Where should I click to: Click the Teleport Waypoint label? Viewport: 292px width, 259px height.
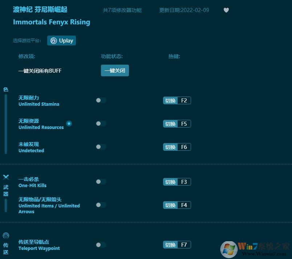(x=39, y=248)
